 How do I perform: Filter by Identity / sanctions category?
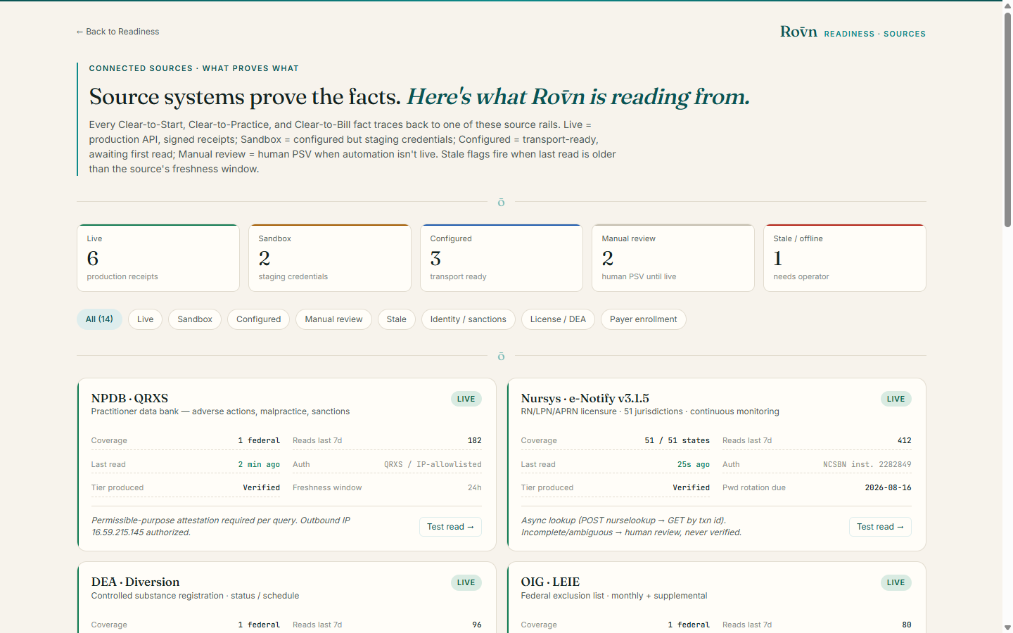[x=469, y=319]
